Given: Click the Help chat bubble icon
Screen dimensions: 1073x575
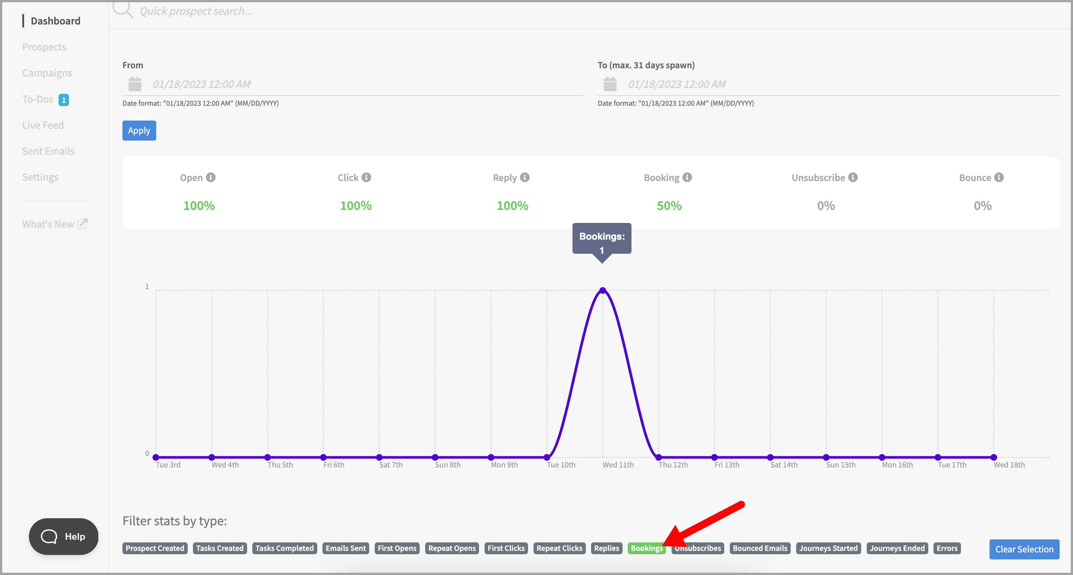Looking at the screenshot, I should coord(49,536).
